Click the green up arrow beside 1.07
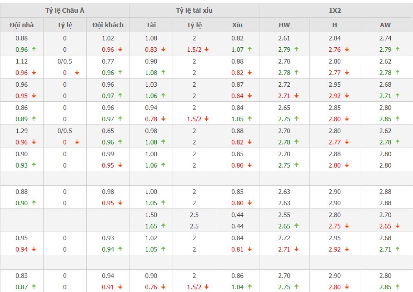 249,49
